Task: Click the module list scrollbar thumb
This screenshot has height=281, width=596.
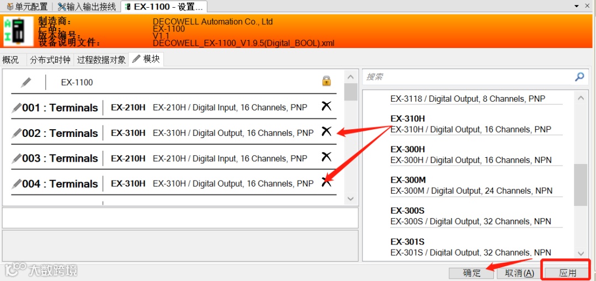Action: point(351,92)
